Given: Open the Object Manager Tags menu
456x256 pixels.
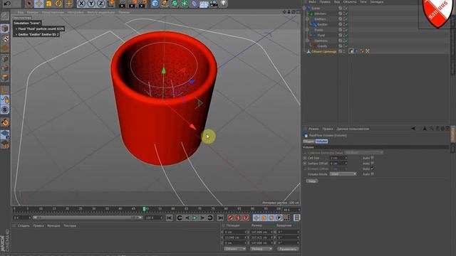Looking at the screenshot, I should pos(363,1).
